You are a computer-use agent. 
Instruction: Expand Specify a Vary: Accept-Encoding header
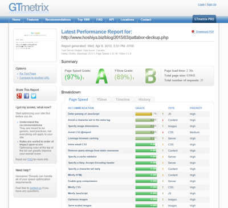(x=91, y=163)
